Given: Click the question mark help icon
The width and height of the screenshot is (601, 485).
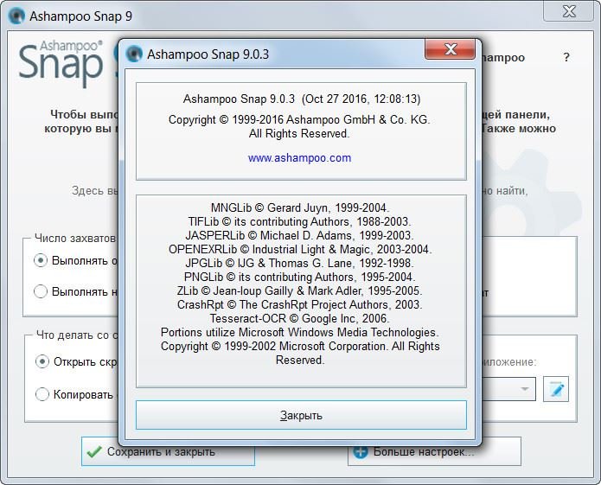Looking at the screenshot, I should [x=566, y=58].
